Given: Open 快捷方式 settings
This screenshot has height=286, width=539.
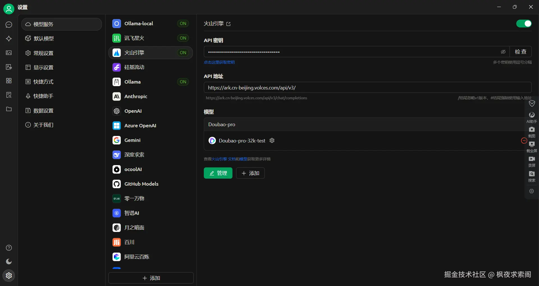Looking at the screenshot, I should [61, 82].
